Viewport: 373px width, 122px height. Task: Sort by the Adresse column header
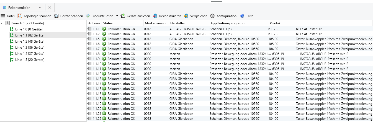pos(94,23)
